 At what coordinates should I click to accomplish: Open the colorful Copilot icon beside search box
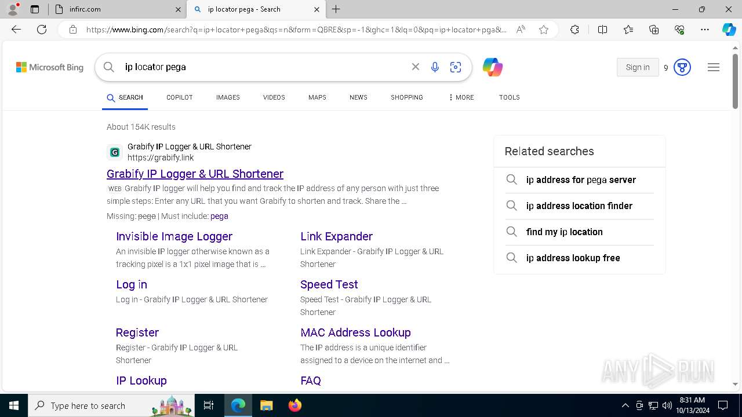coord(492,67)
